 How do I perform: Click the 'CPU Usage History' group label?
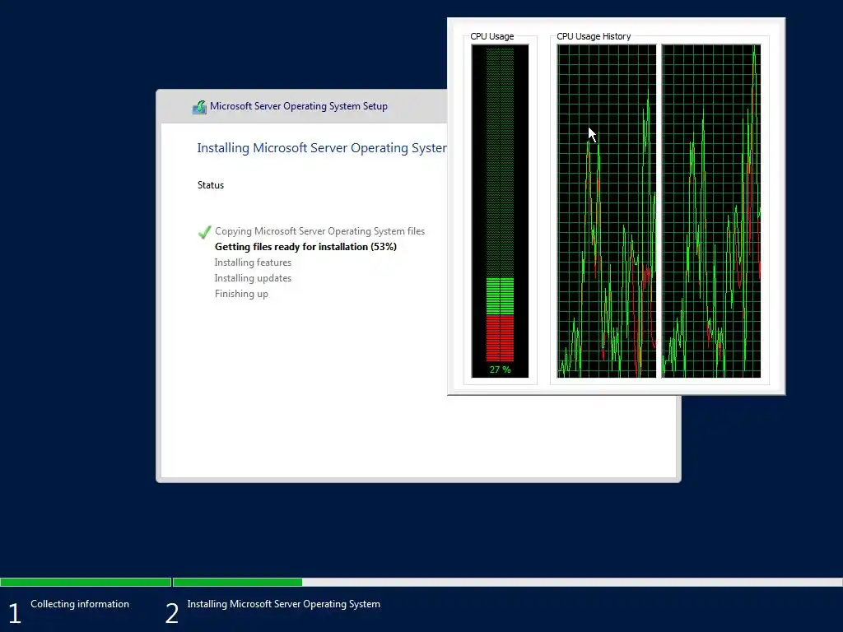click(x=594, y=36)
